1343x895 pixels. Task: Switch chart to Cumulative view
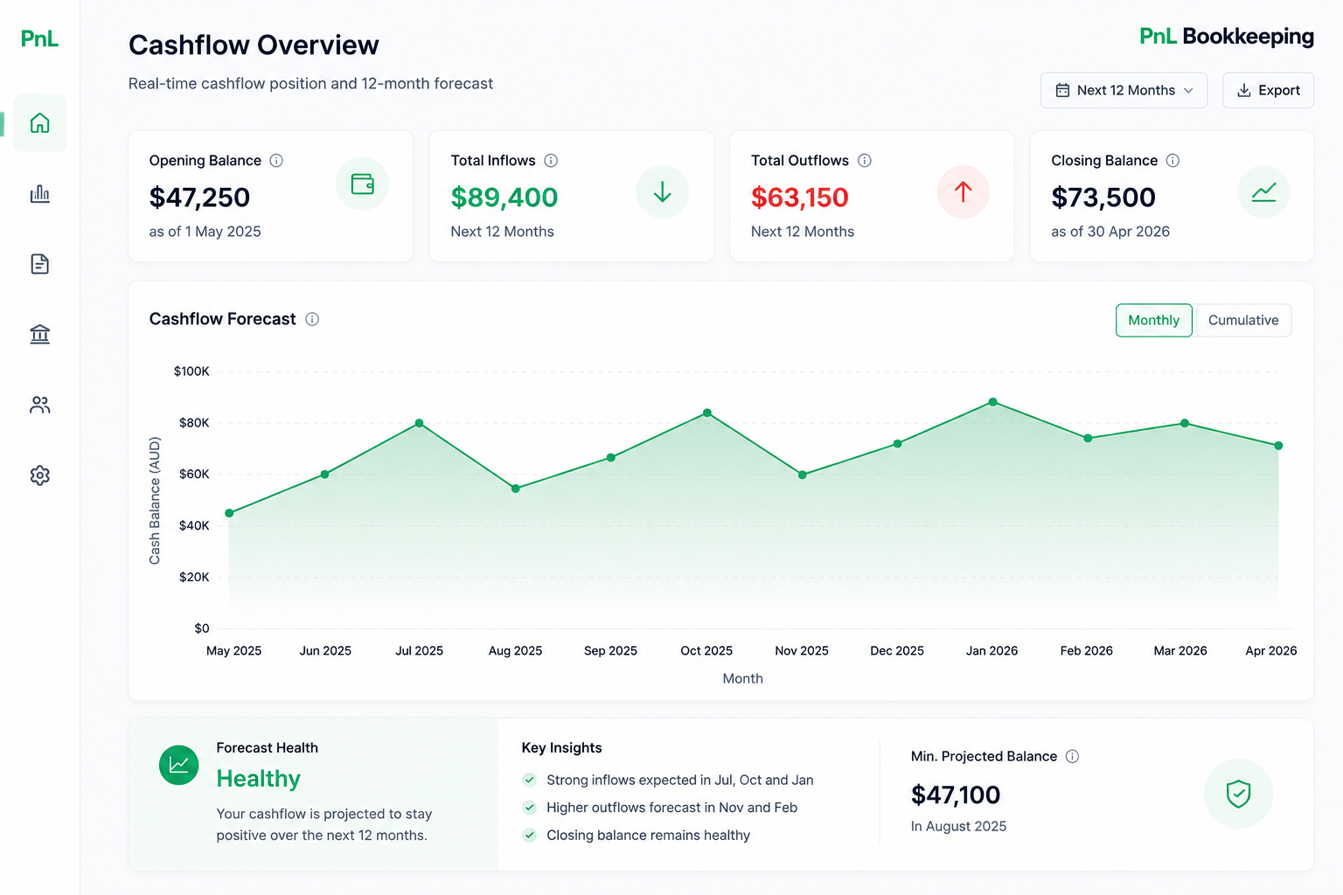click(1243, 320)
